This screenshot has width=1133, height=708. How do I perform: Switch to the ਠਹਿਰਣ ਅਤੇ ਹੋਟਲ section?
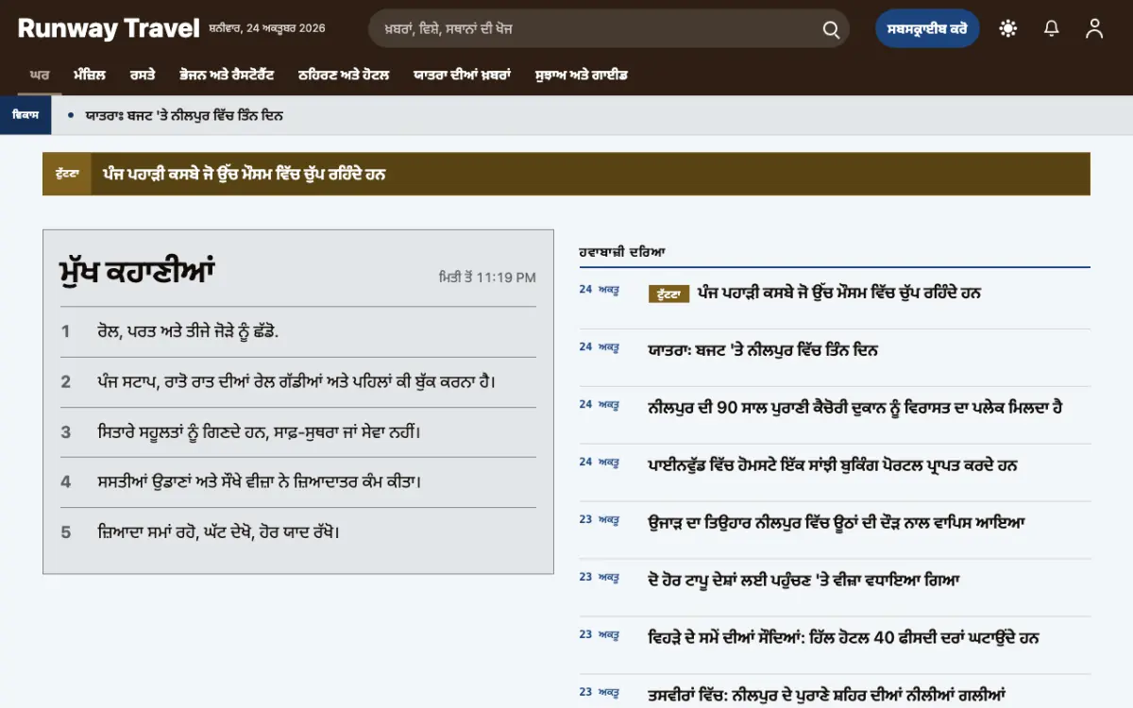pos(344,75)
